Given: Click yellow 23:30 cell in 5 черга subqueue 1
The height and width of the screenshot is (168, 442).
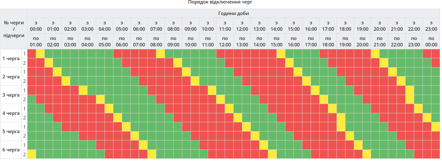Looking at the screenshot, I should pos(435,127).
